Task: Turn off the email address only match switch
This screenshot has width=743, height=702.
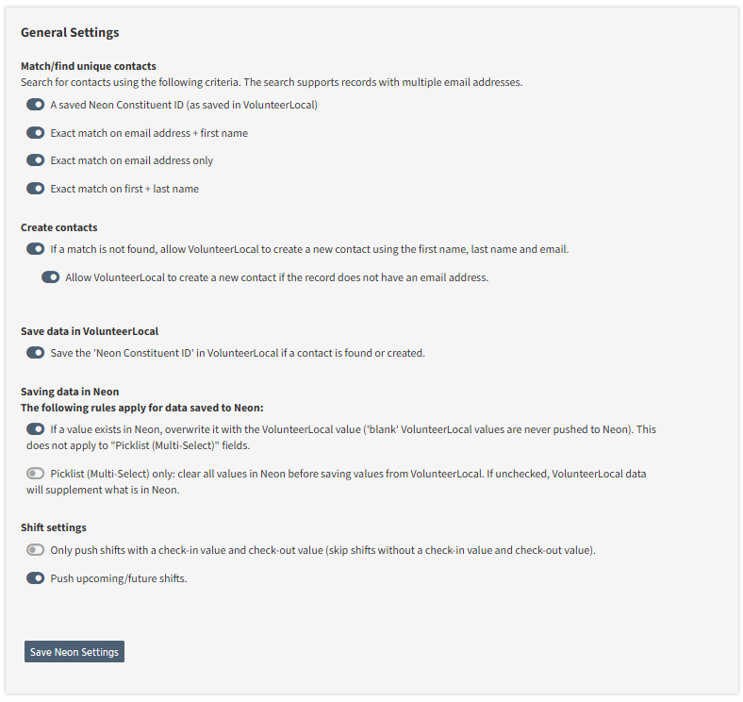Action: pyautogui.click(x=36, y=160)
